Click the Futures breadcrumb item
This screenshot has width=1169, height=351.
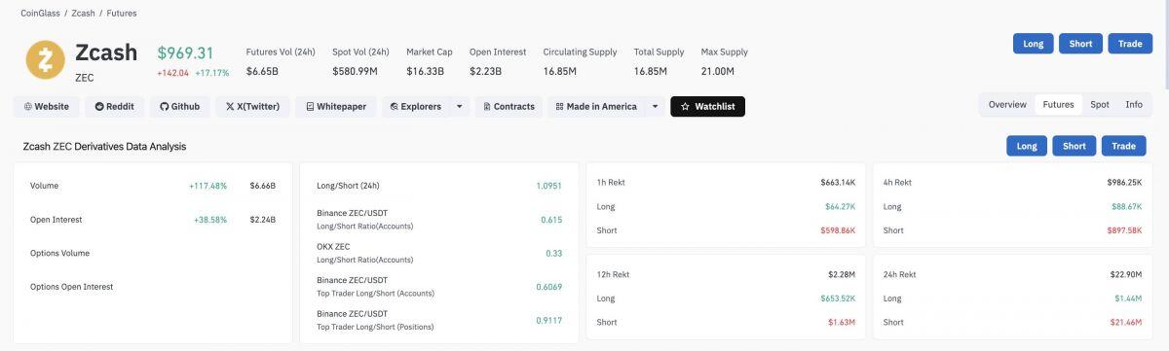point(121,14)
